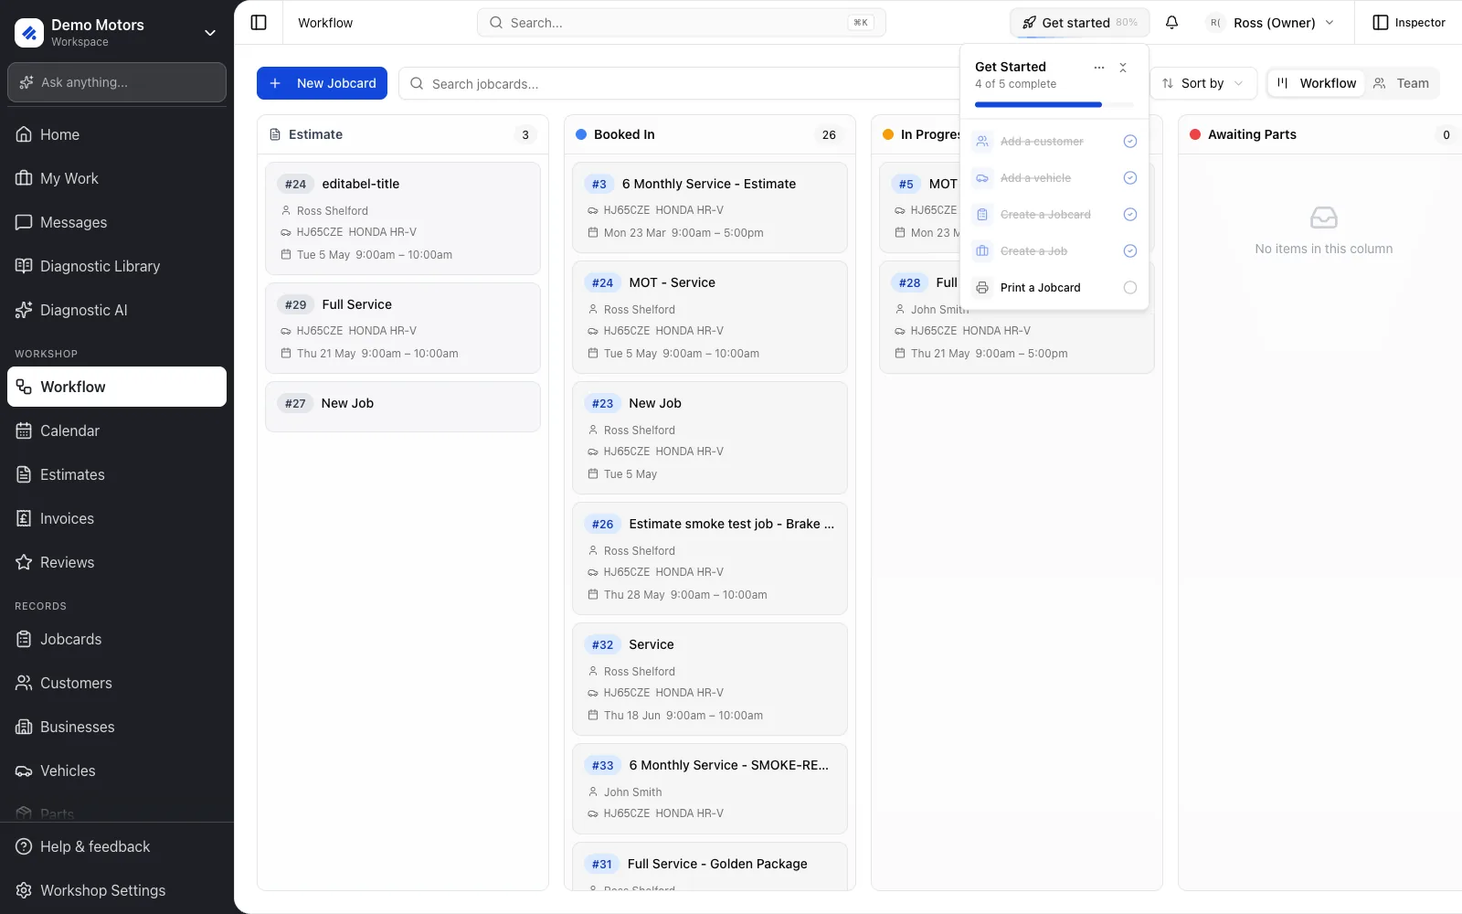Switch to the Team view tab
1462x914 pixels.
1402,83
